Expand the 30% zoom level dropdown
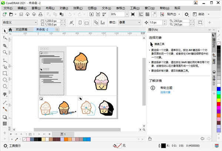Image resolution: width=222 pixels, height=151 pixels. pos(127,14)
